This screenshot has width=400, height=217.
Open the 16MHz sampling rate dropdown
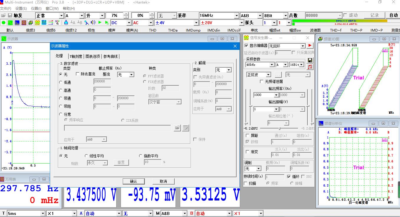(x=236, y=15)
